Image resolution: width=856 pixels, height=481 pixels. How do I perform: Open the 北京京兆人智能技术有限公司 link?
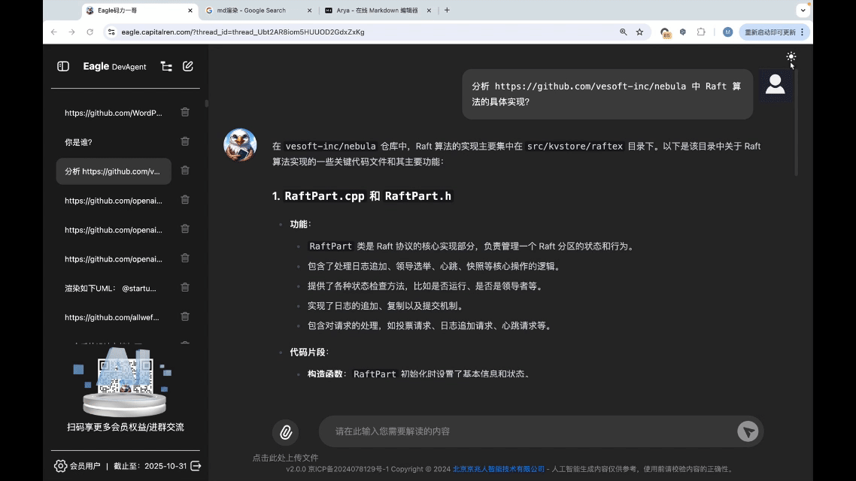[x=499, y=469]
